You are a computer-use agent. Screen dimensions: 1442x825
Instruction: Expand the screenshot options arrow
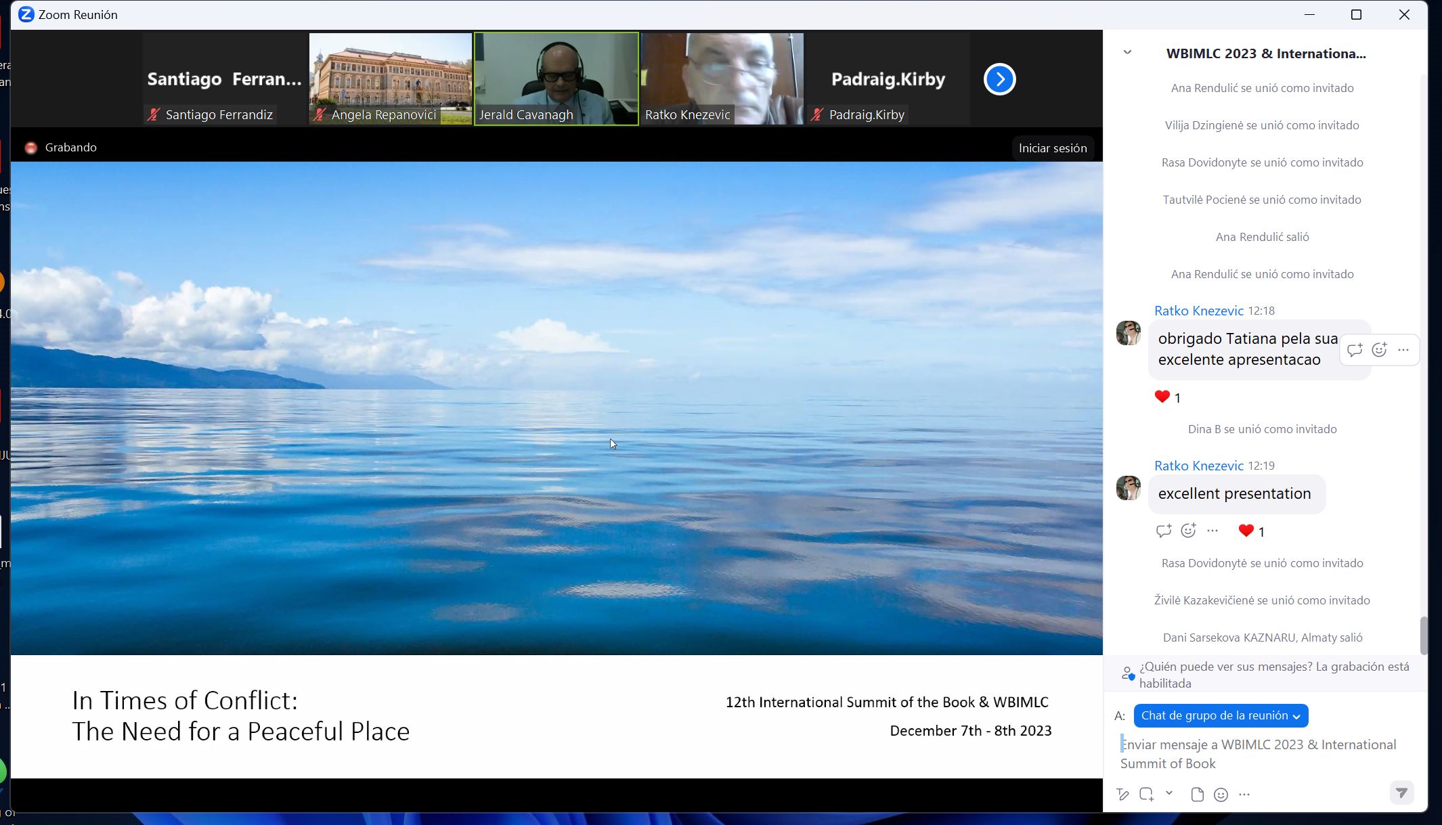1169,793
